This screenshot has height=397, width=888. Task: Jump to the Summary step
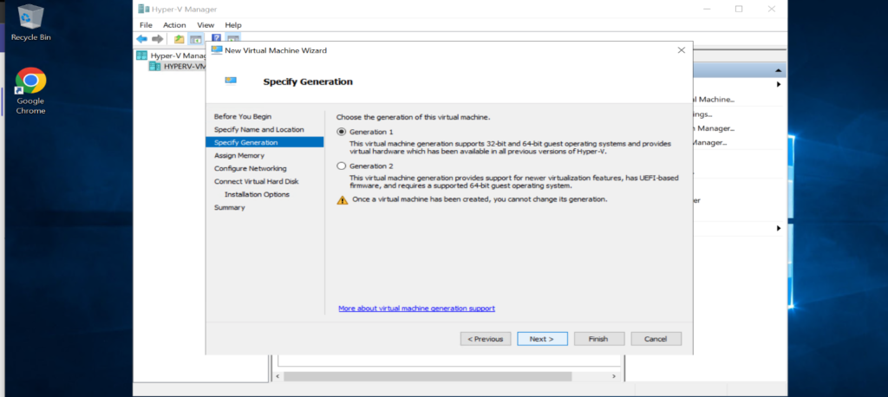click(229, 207)
